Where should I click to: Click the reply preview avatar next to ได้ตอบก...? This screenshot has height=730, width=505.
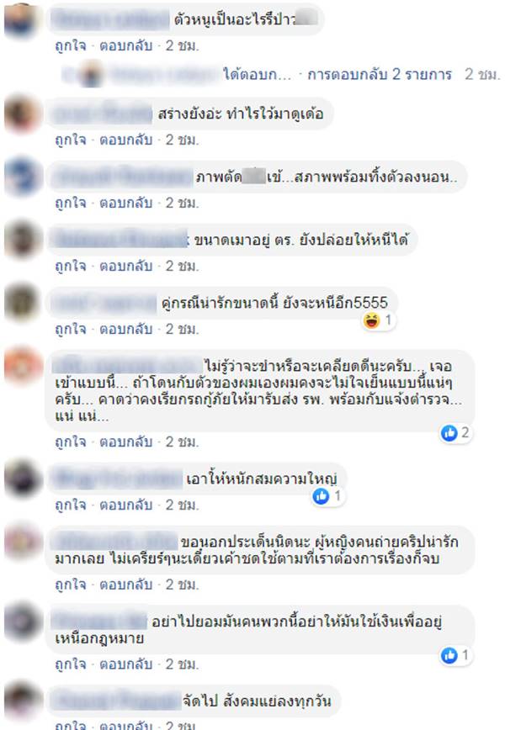point(91,73)
